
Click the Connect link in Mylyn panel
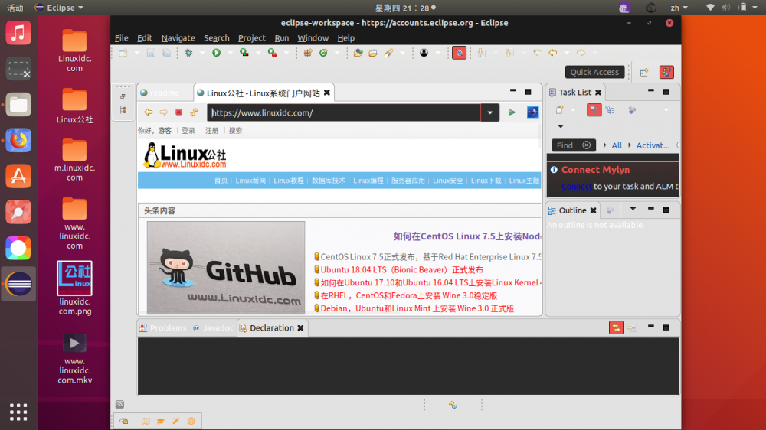click(576, 187)
